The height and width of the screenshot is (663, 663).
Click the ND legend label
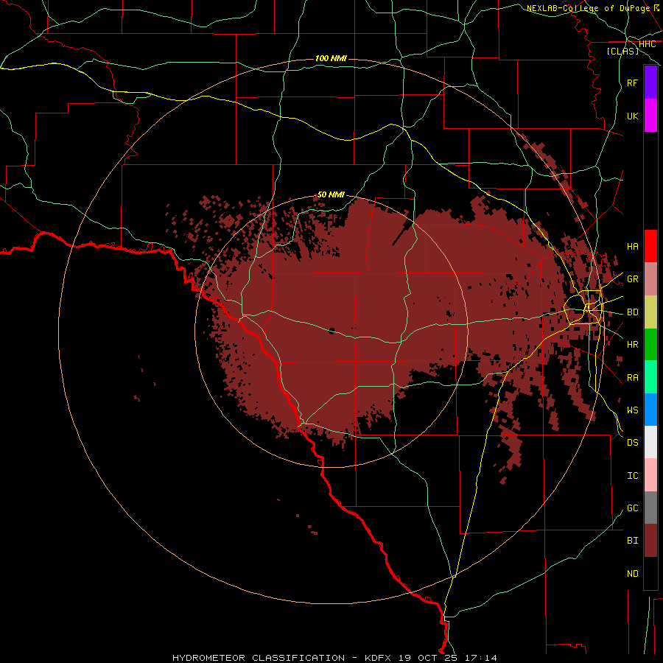[632, 573]
